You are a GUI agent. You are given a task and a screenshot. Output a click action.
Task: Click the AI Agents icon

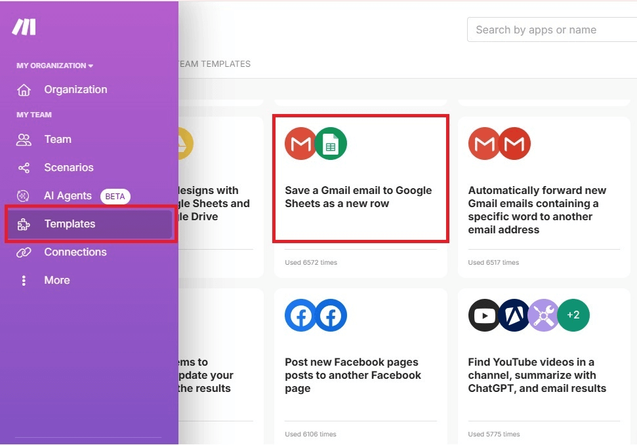[x=23, y=196]
